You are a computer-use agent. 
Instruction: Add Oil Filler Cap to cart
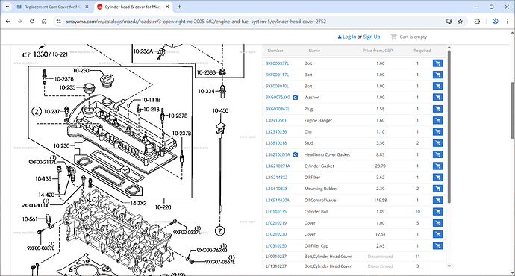[x=437, y=246]
